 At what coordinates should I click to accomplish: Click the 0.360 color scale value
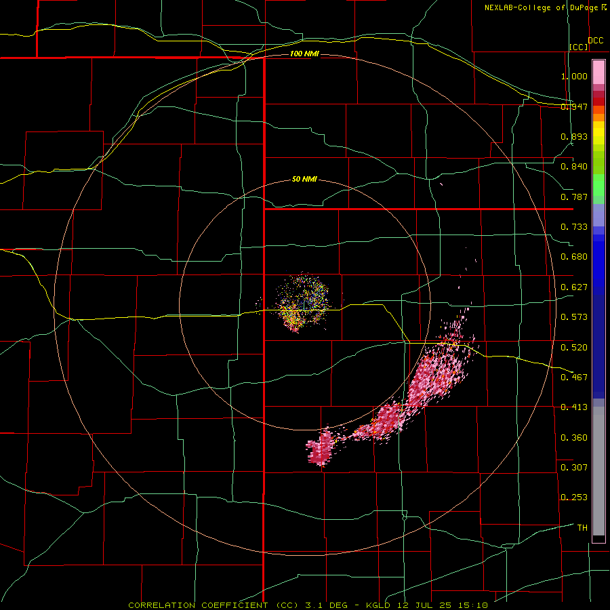pyautogui.click(x=574, y=438)
